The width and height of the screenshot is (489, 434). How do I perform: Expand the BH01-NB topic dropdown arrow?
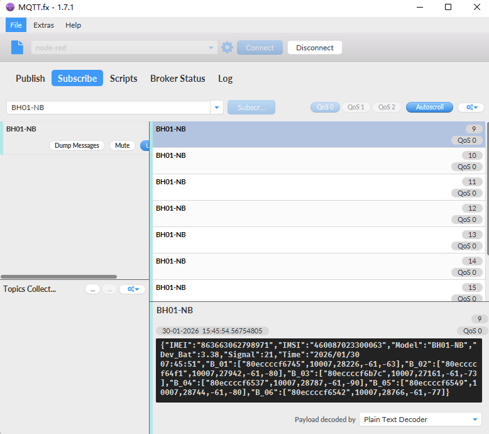(x=217, y=108)
